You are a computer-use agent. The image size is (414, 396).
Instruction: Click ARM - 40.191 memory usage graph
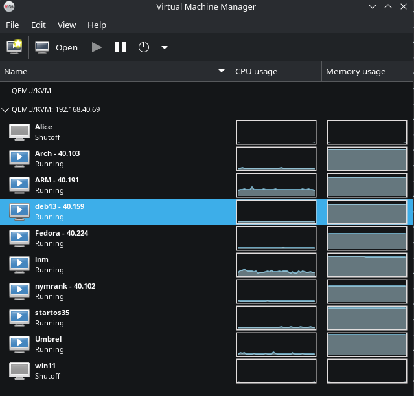[x=367, y=185]
